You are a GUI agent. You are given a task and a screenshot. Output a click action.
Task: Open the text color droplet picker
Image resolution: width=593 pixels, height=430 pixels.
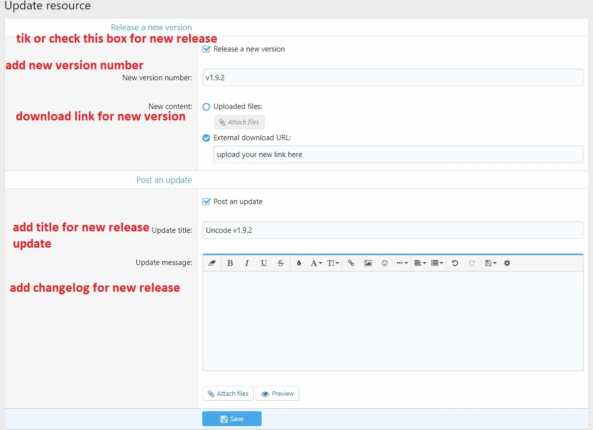click(299, 263)
